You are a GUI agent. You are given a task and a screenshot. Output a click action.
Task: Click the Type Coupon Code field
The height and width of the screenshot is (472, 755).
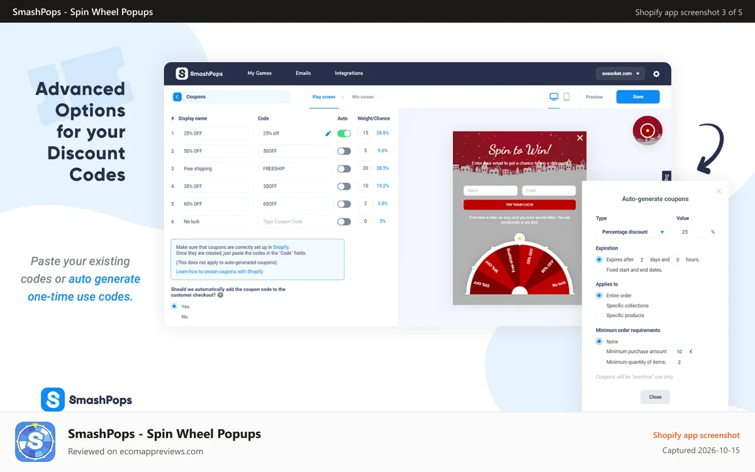point(296,222)
